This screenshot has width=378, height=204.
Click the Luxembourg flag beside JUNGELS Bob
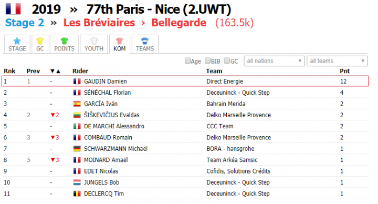click(77, 182)
